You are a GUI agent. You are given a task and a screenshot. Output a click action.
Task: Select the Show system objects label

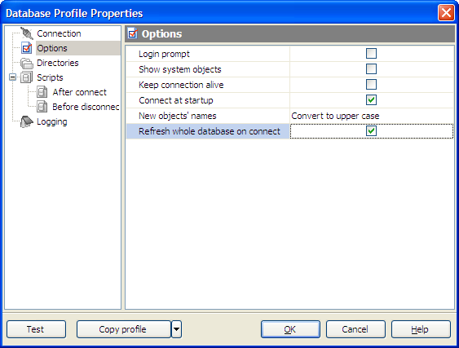(180, 69)
